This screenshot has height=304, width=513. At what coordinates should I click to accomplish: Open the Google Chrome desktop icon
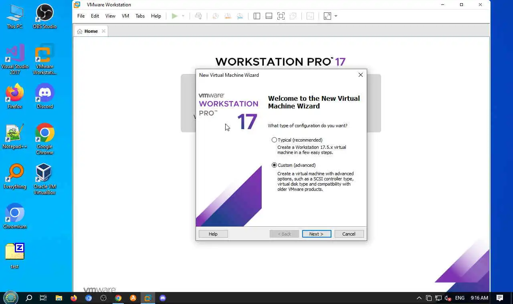click(x=45, y=140)
